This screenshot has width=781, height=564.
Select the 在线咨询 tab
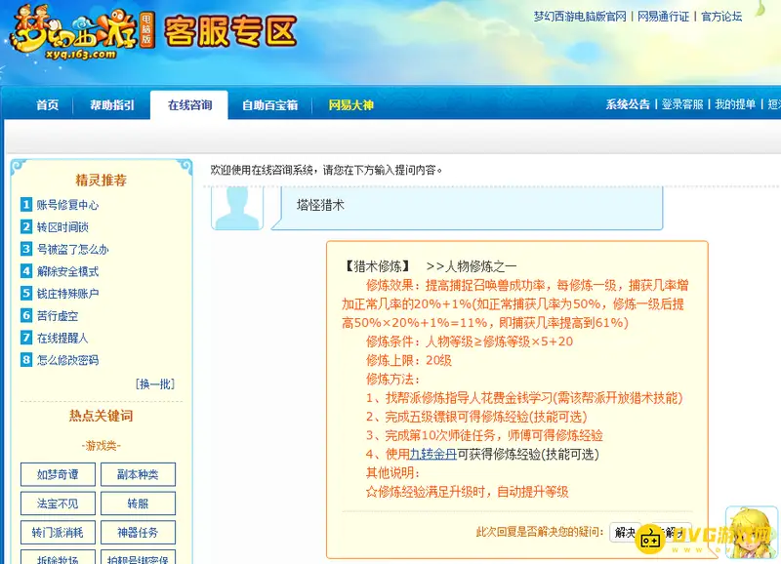tap(189, 105)
